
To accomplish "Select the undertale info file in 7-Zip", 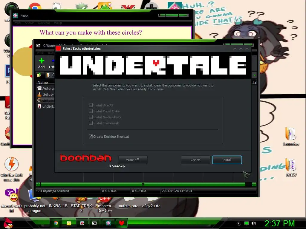I will [46, 106].
